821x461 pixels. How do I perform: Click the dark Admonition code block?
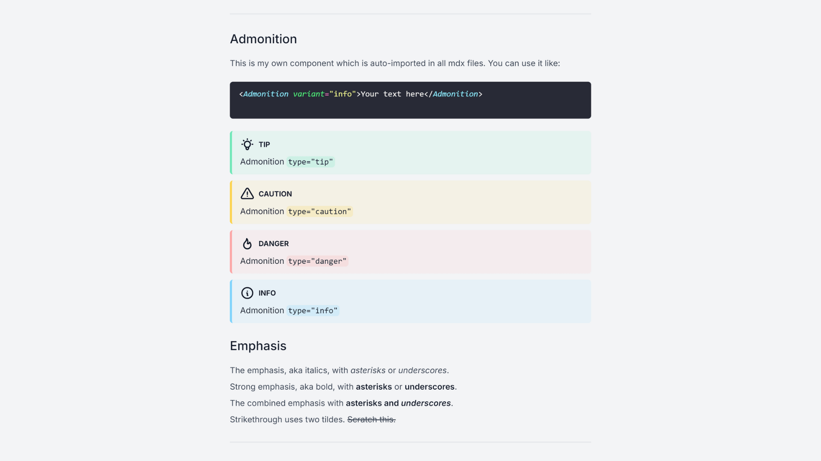410,106
